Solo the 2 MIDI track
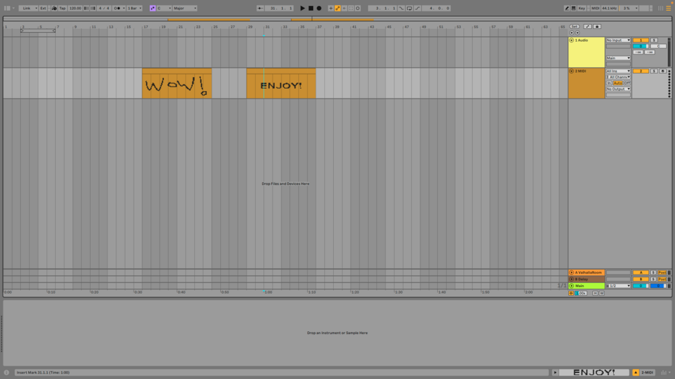 [654, 71]
